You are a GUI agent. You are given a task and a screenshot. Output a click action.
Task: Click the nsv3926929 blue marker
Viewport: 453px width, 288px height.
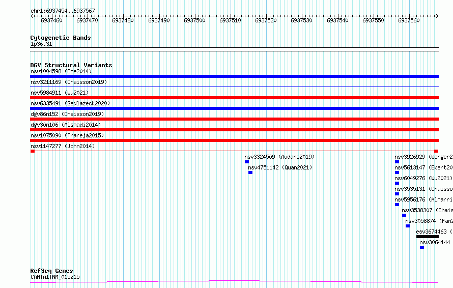pos(397,162)
